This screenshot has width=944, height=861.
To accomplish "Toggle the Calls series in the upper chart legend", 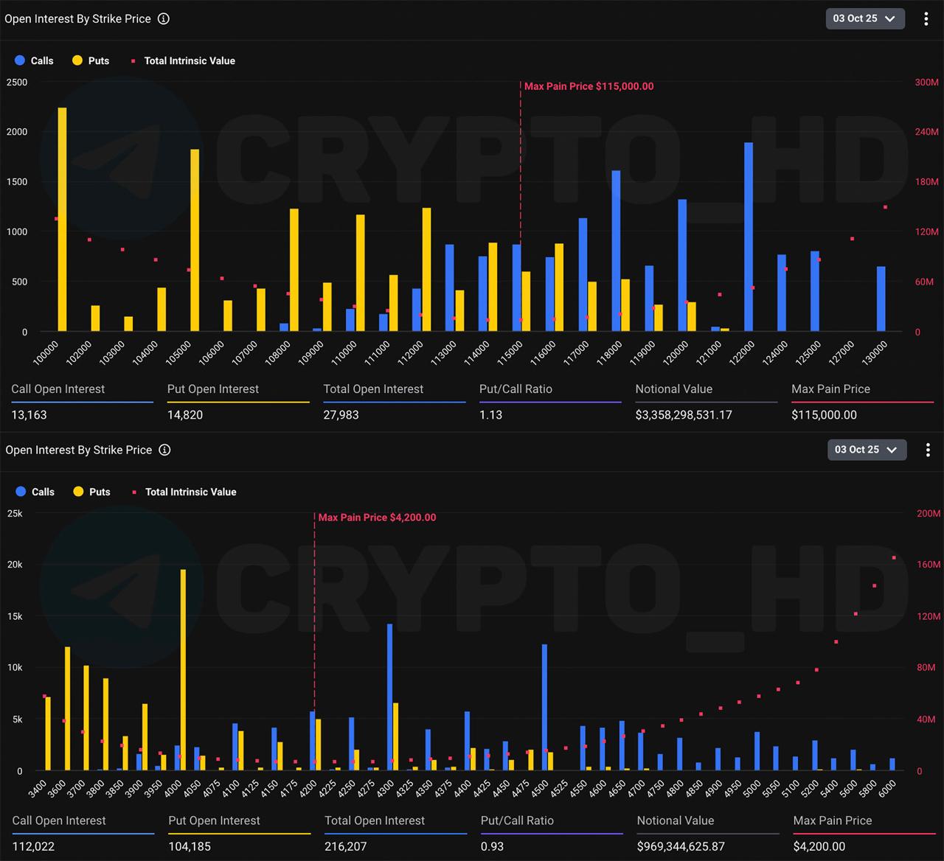I will tap(34, 60).
